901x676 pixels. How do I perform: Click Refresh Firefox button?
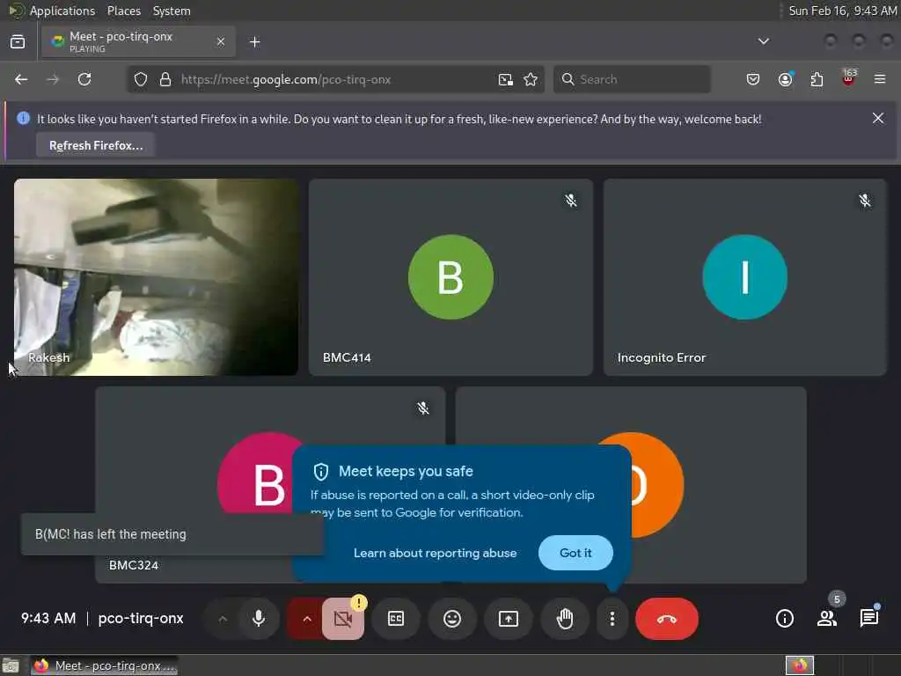[95, 145]
